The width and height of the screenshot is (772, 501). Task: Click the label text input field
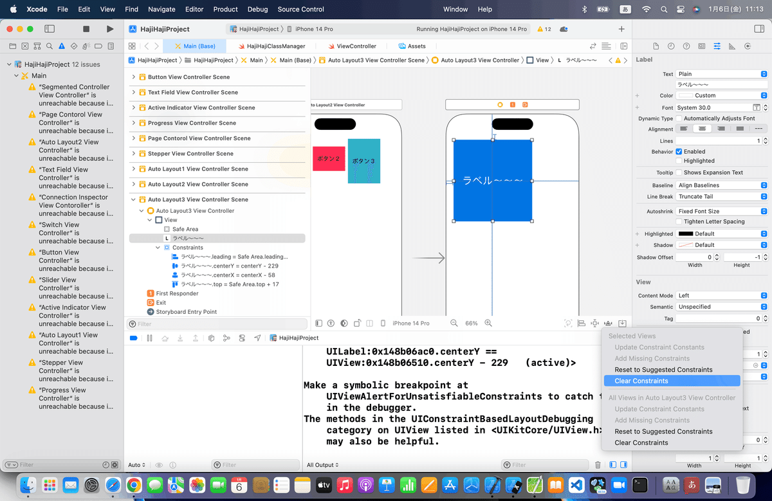click(x=721, y=84)
